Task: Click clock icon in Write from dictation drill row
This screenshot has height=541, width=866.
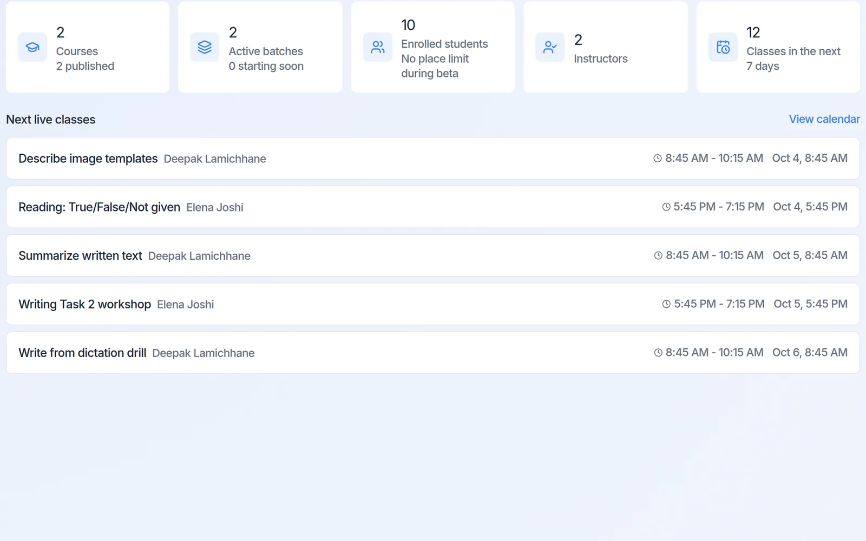Action: pos(658,353)
